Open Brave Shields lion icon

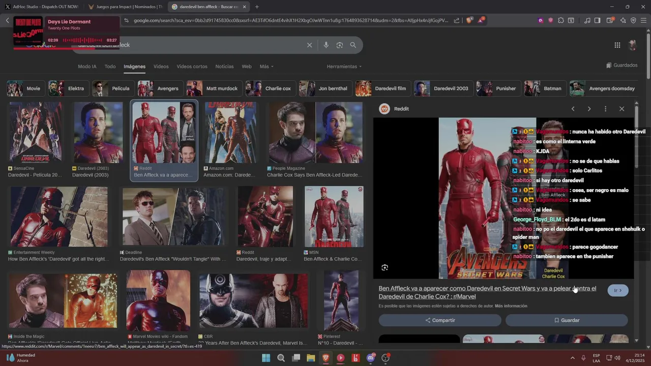(x=469, y=20)
